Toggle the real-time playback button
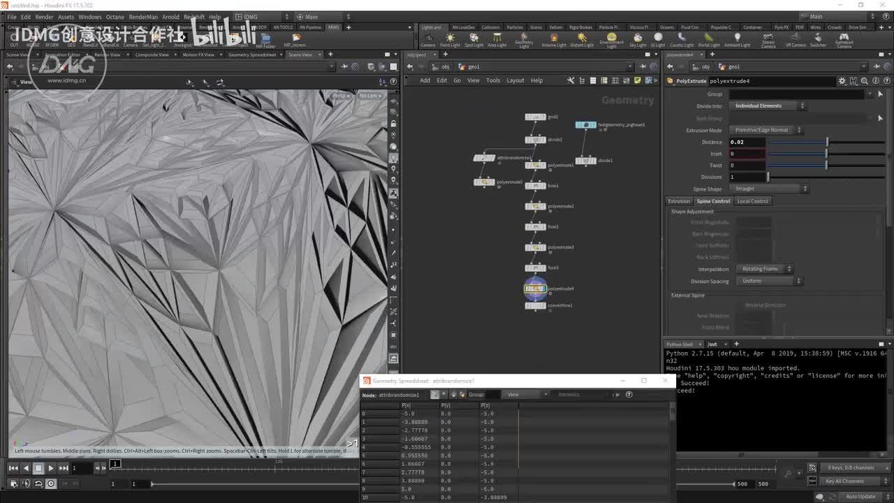 click(x=51, y=483)
